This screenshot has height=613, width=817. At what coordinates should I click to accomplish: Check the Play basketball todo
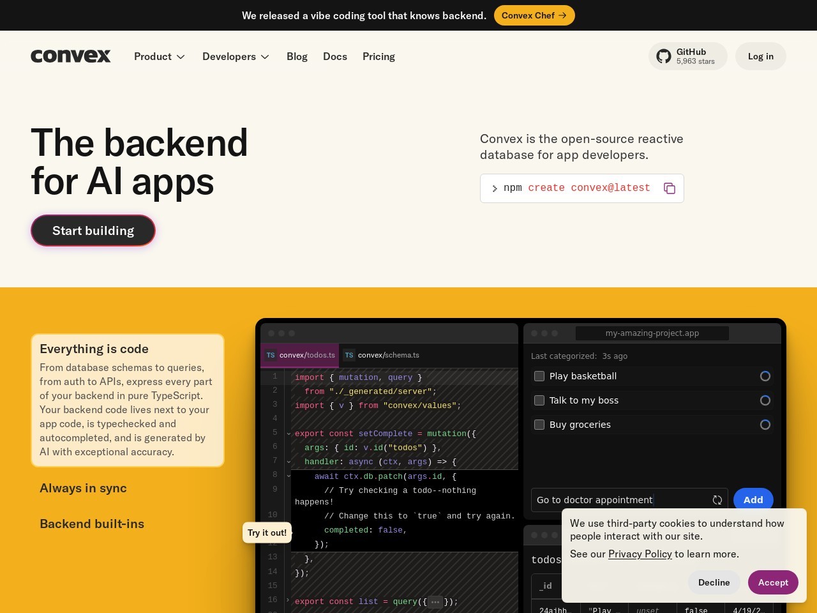coord(539,376)
